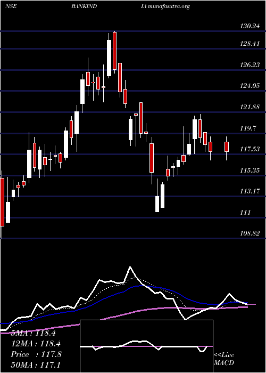266x373 pixels.
Task: Click the 12MA : 118.4 readout
Action: coord(36,344)
